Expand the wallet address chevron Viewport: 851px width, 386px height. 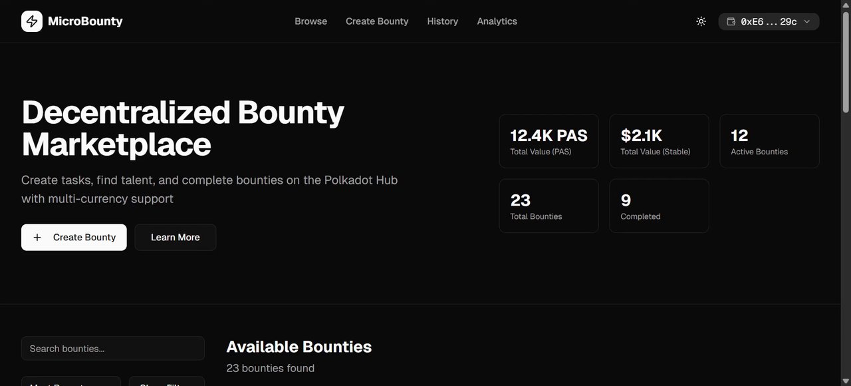(807, 21)
